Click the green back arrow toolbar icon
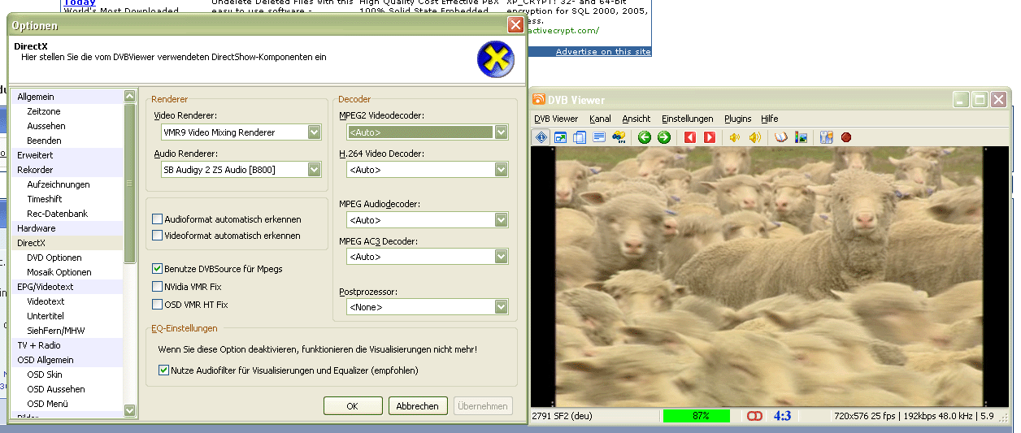 645,137
